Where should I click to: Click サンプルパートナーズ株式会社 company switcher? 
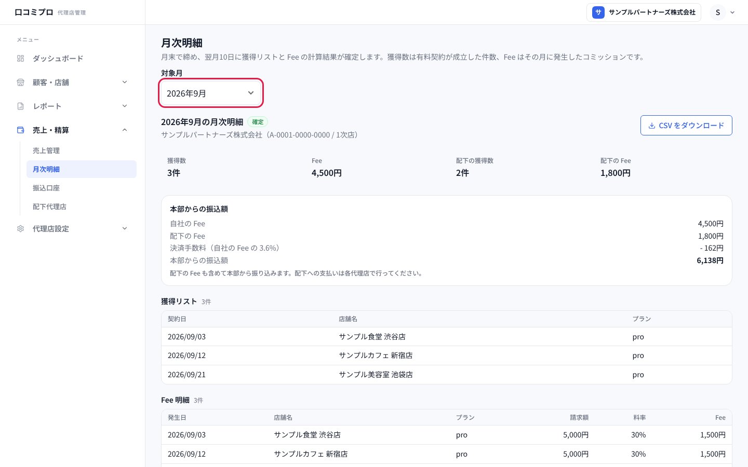[x=644, y=12]
